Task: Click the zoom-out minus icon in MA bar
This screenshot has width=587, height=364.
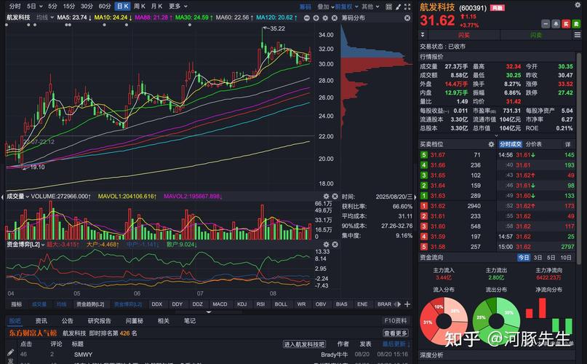Action: coord(308,17)
